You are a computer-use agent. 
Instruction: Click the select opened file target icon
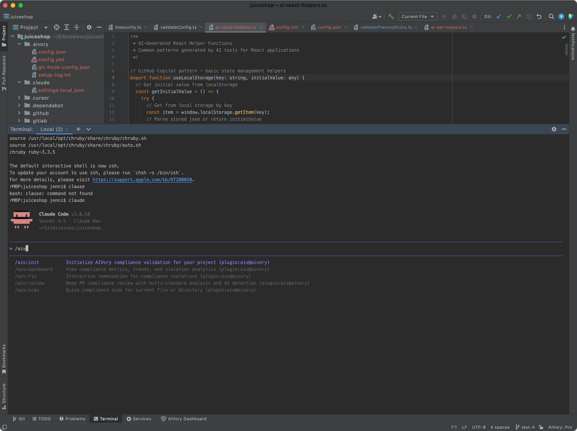(57, 27)
